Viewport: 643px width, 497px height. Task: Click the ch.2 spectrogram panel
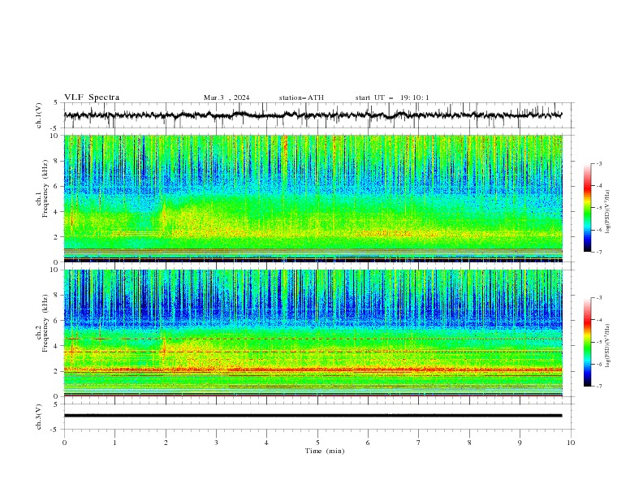pyautogui.click(x=313, y=333)
